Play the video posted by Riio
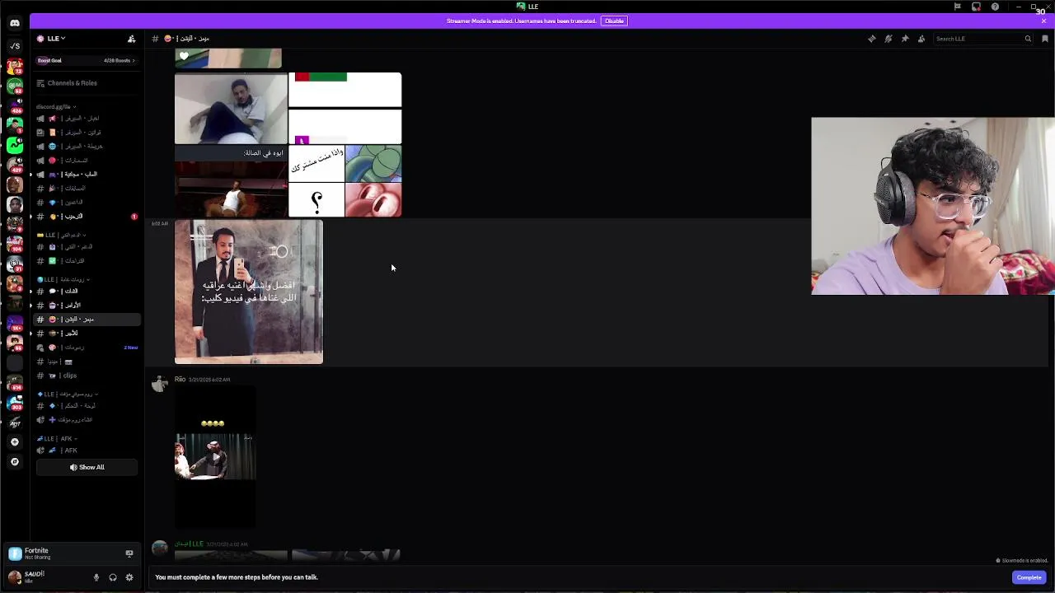 (215, 457)
